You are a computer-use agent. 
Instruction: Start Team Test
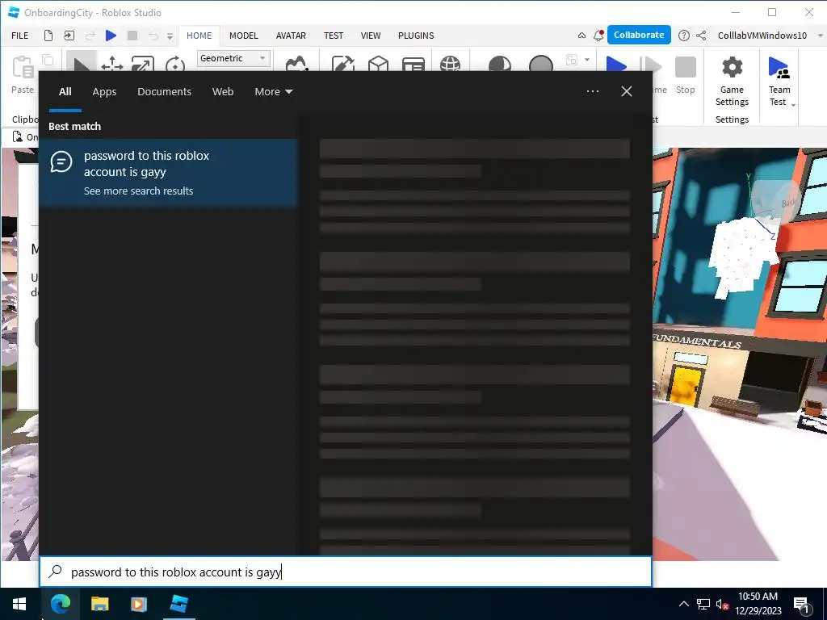[x=779, y=80]
